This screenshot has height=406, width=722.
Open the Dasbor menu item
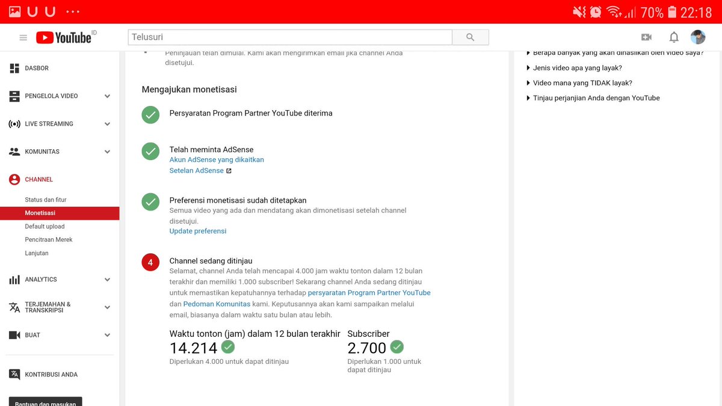pos(37,69)
